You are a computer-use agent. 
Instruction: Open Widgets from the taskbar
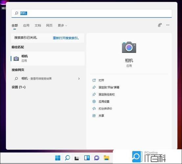pos(87,158)
